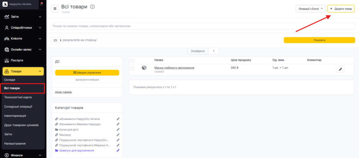Click the hamburger menu toggle icon

click(x=55, y=9)
